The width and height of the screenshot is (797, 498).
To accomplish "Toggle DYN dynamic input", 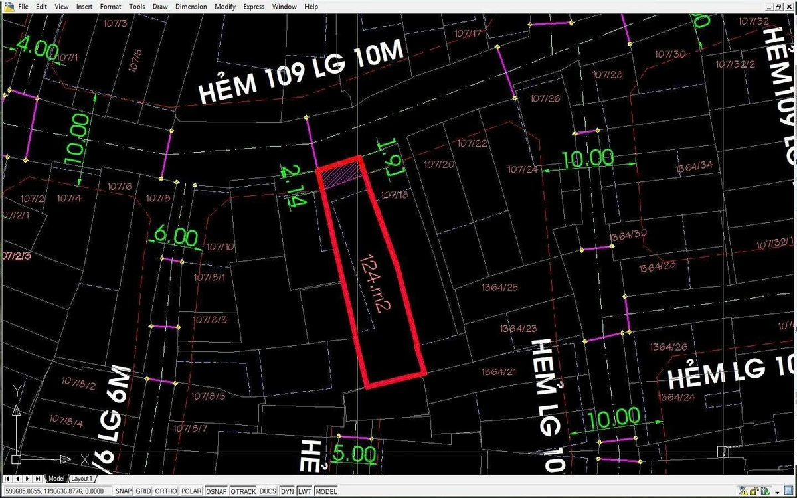I will (x=287, y=491).
